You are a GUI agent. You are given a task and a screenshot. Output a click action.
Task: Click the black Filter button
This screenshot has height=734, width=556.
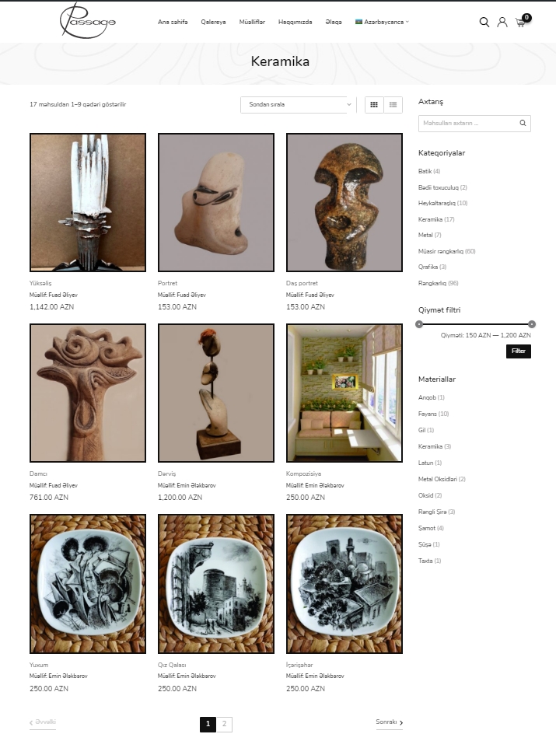point(519,351)
